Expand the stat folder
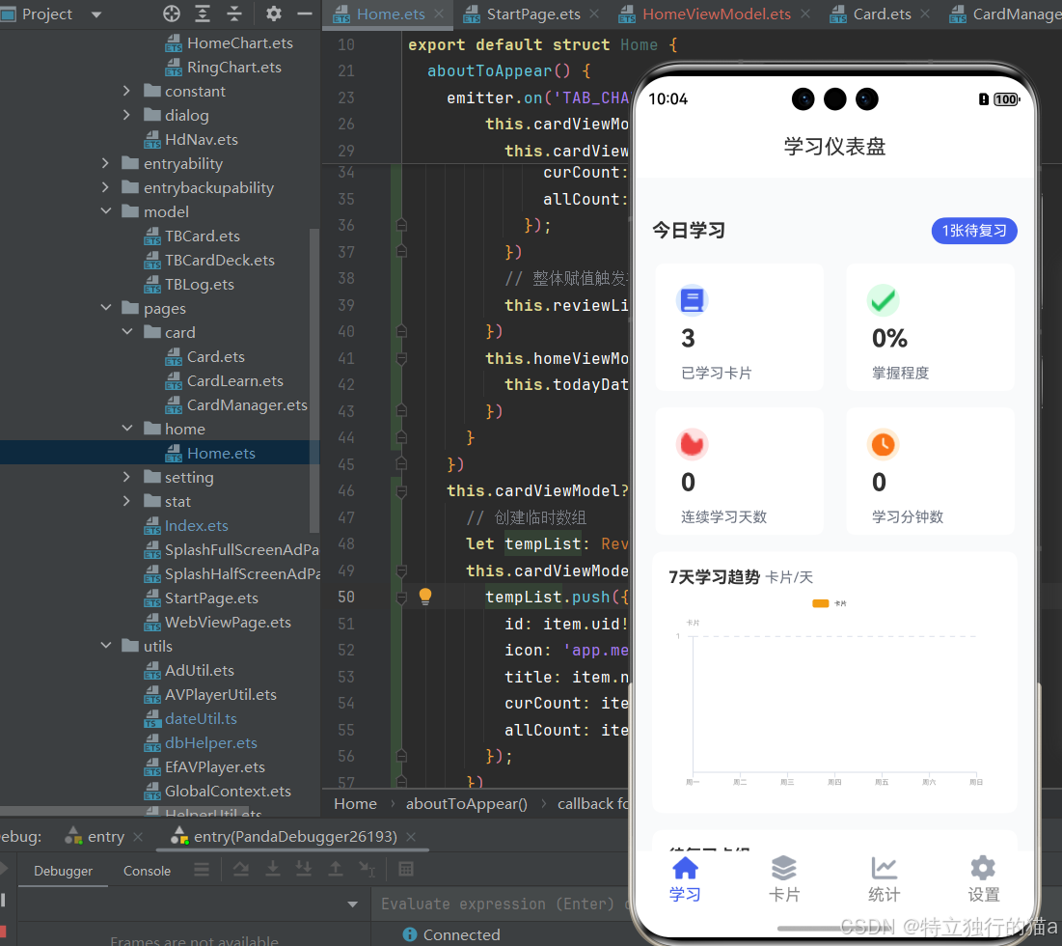Screen dimensions: 1062x946 126,501
